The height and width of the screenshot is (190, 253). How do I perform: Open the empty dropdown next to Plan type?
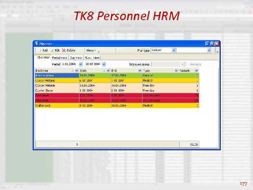[x=209, y=50]
